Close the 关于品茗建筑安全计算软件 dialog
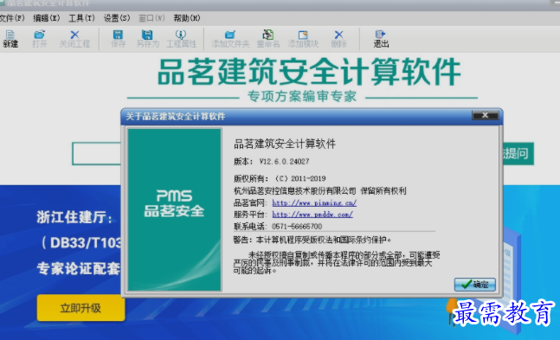This screenshot has height=340, width=560. tap(485, 115)
